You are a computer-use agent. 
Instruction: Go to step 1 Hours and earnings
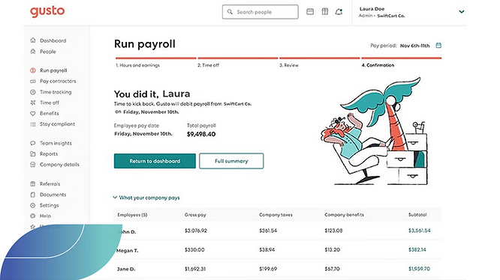[137, 65]
